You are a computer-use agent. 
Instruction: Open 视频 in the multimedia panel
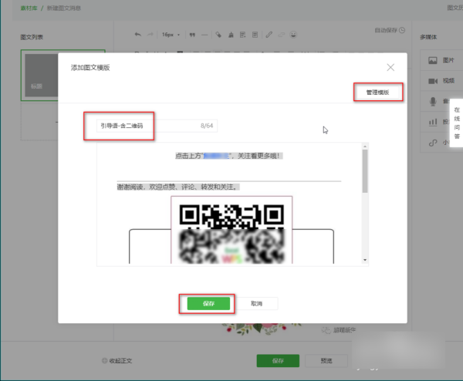pos(441,80)
